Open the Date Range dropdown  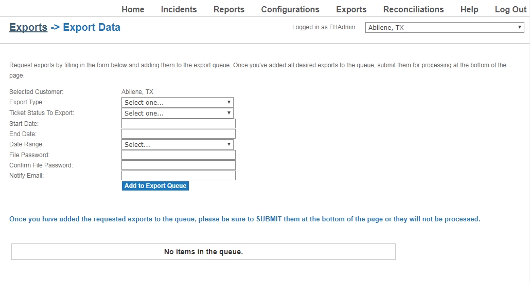[x=178, y=145]
